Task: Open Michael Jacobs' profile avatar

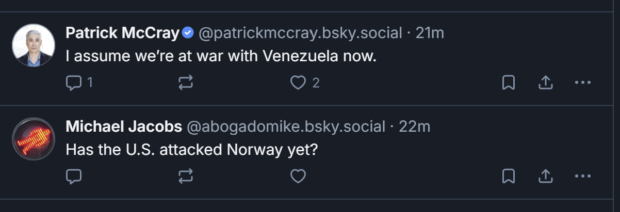Action: pyautogui.click(x=33, y=139)
